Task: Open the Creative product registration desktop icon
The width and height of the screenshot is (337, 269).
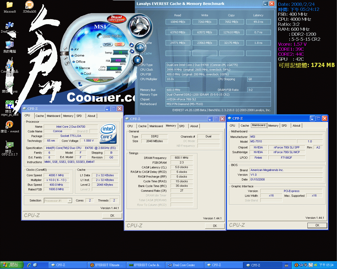Action: coord(10,68)
